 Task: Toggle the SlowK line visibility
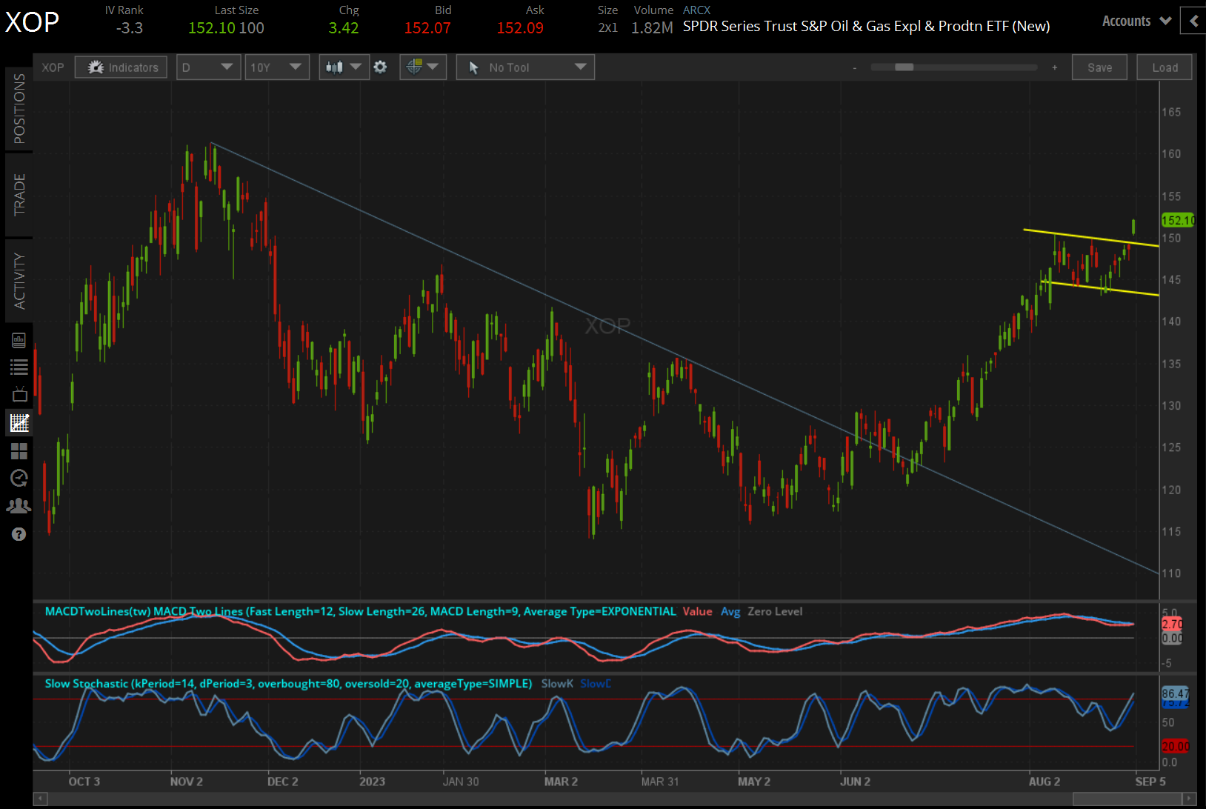click(556, 683)
